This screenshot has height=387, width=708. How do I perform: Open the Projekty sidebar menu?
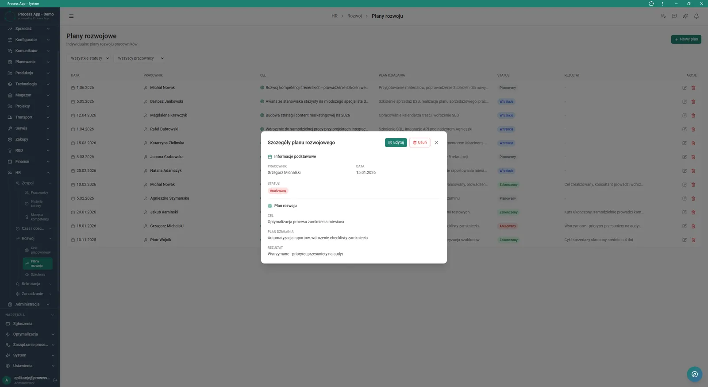coord(29,106)
